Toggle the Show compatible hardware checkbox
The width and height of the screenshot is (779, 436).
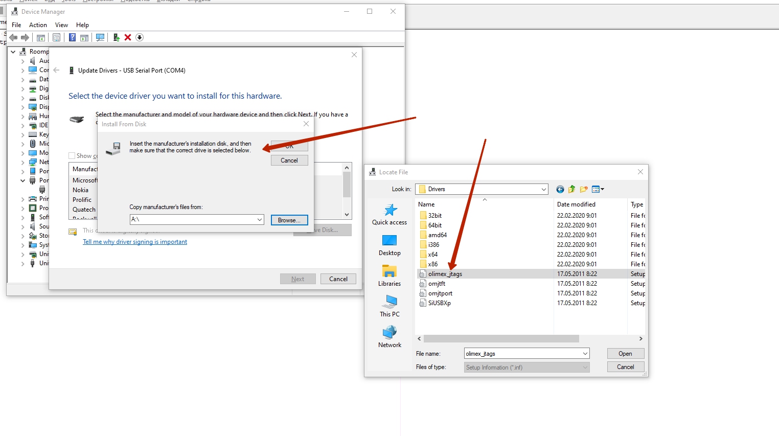click(x=72, y=156)
